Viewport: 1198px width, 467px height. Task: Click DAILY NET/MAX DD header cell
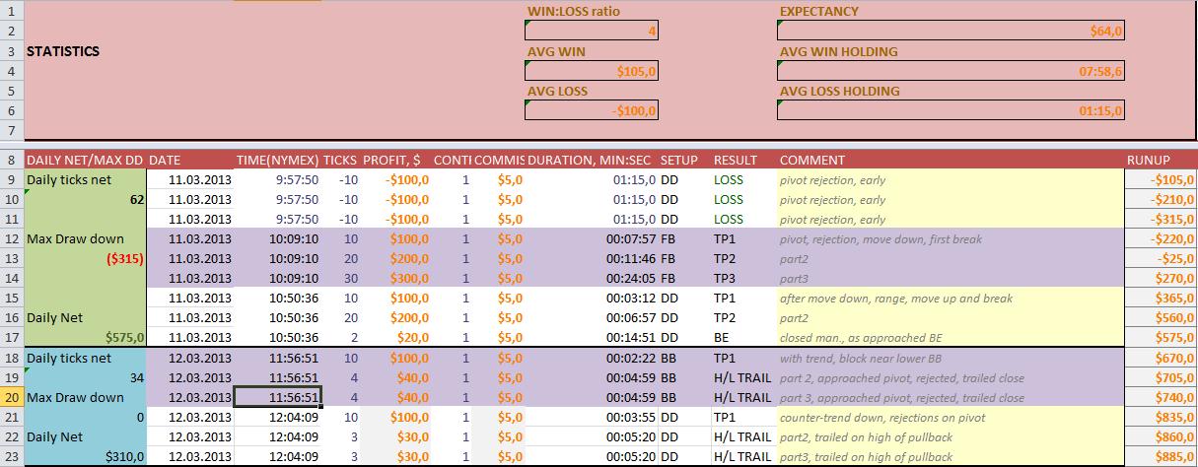(x=85, y=160)
